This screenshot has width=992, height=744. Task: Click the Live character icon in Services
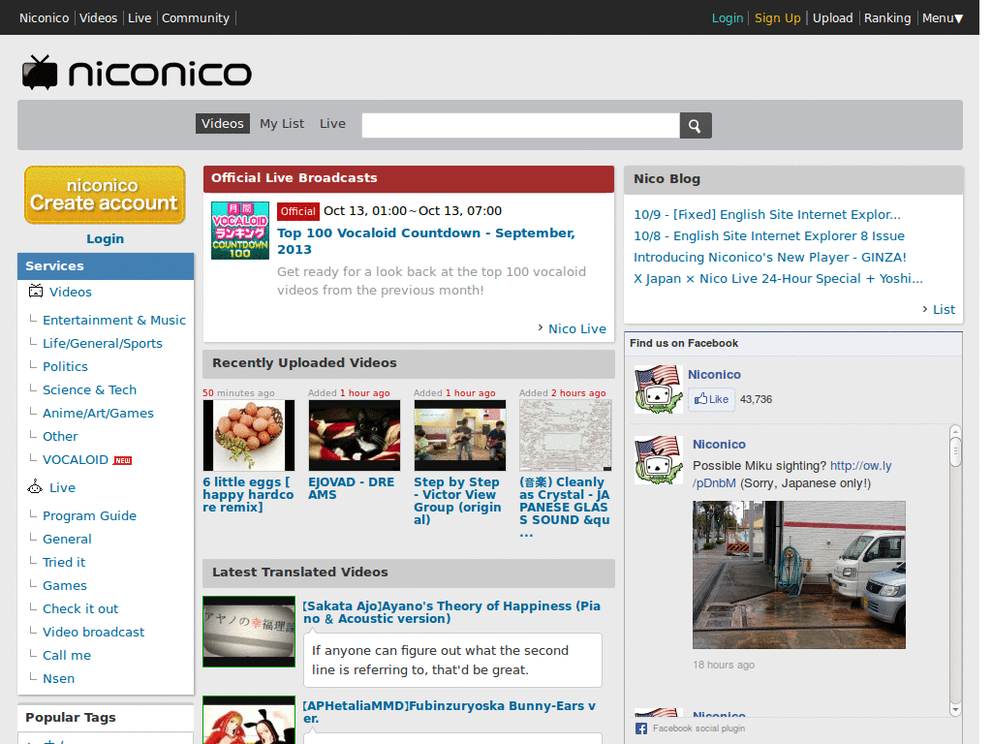pyautogui.click(x=35, y=486)
